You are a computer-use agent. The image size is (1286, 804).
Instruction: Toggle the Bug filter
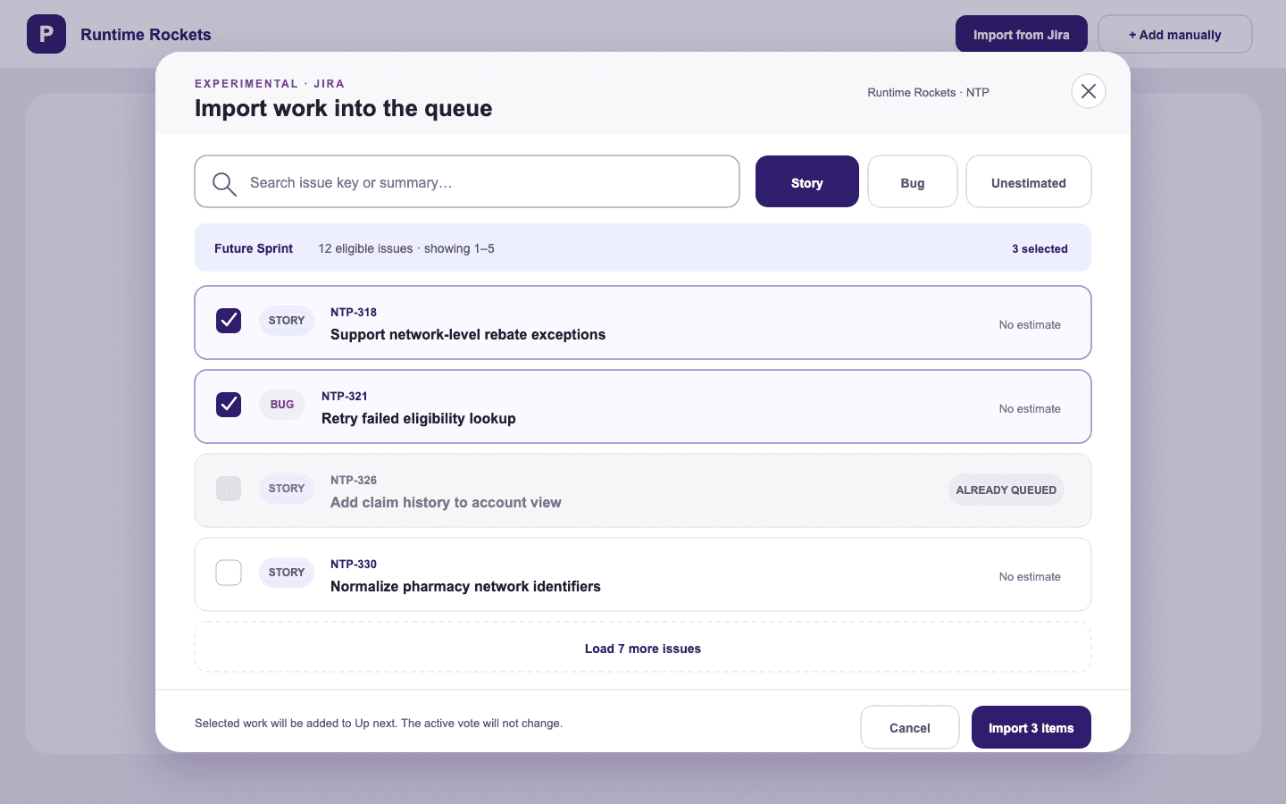[x=913, y=182]
